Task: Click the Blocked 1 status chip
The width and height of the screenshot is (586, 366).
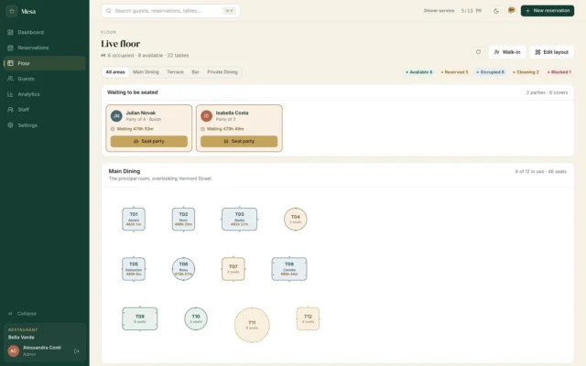Action: point(559,72)
